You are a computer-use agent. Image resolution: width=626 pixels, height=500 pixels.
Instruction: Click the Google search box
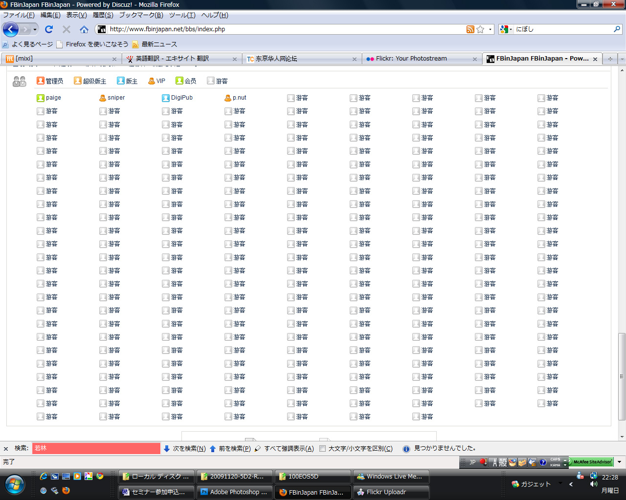pyautogui.click(x=562, y=29)
